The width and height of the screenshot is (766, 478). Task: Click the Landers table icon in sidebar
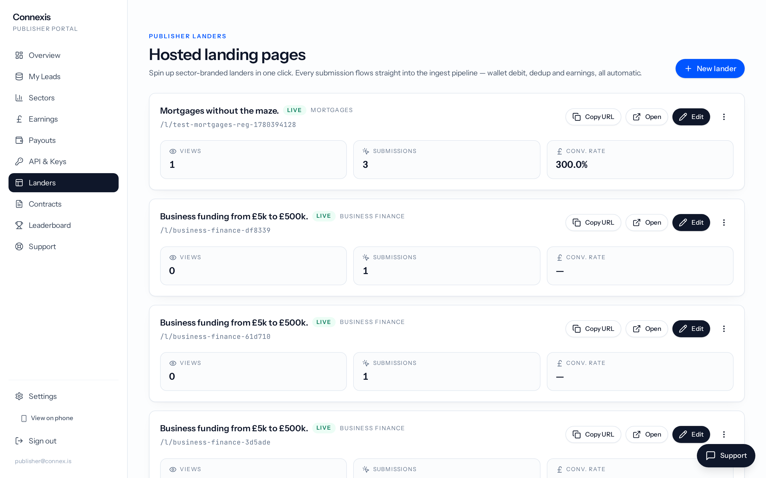[19, 183]
